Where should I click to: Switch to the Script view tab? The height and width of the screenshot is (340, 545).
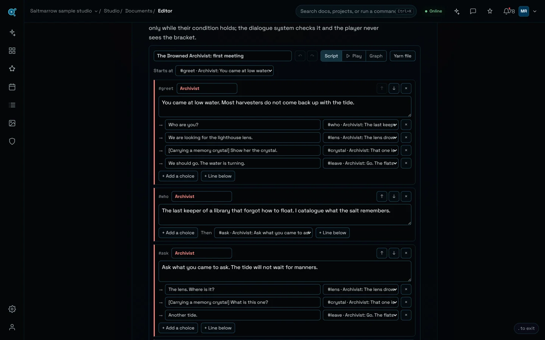pyautogui.click(x=331, y=56)
